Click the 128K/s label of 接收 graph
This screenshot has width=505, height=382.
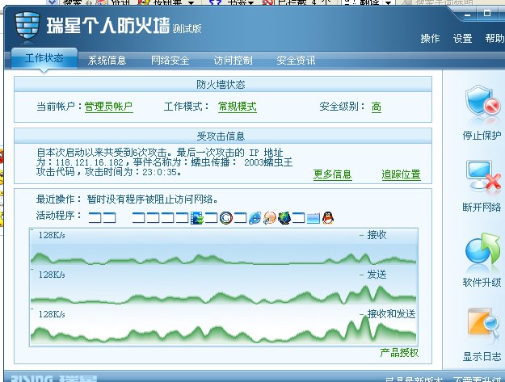point(52,235)
